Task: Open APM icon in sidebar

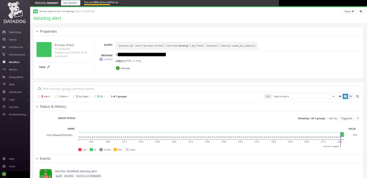Action: (4, 85)
